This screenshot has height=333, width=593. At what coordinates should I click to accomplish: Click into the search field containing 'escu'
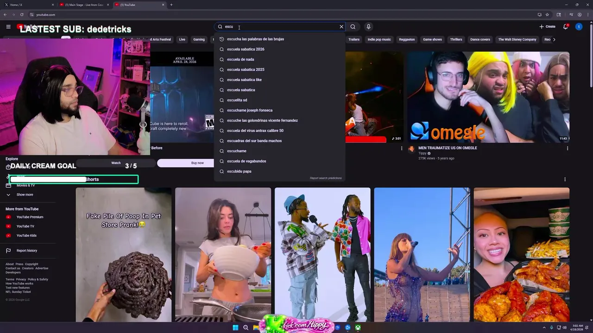[x=280, y=27]
